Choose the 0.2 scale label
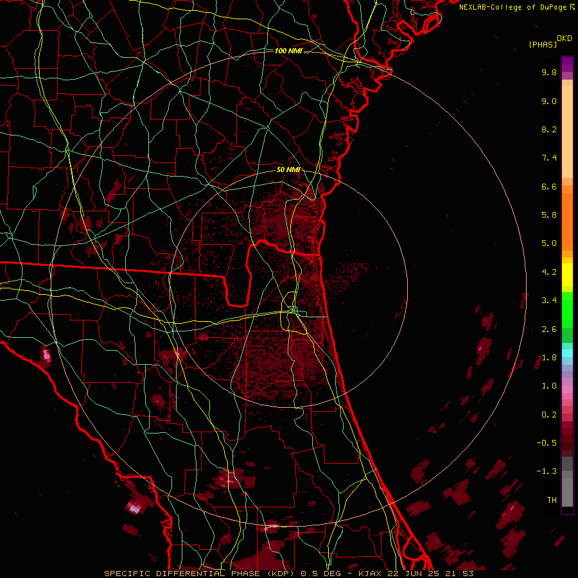 tap(549, 415)
